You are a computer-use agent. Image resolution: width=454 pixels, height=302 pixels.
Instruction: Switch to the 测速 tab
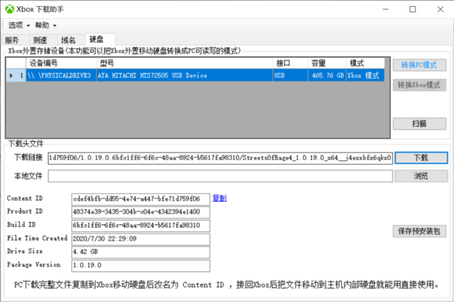[40, 40]
